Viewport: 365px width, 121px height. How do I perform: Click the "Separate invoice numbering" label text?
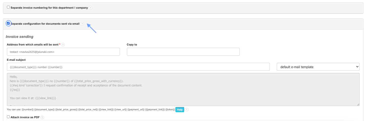click(49, 8)
